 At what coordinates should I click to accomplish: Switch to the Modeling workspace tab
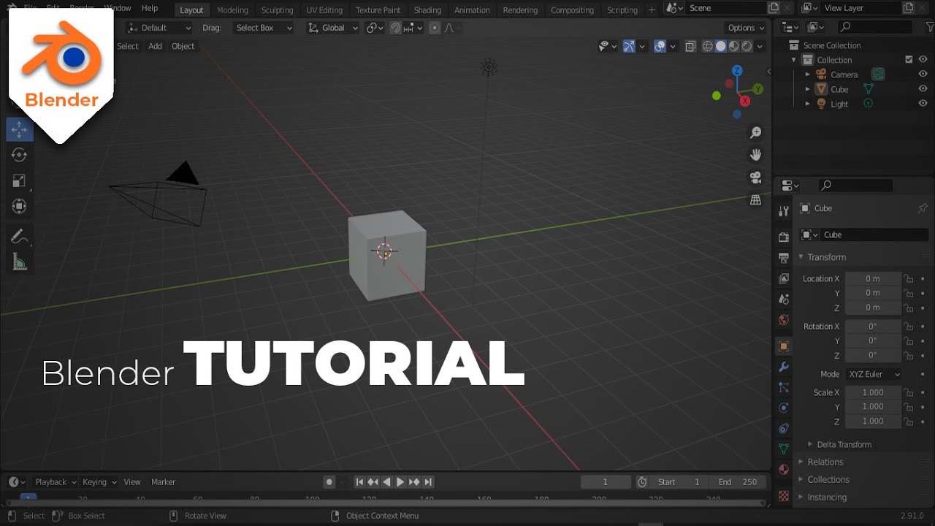[232, 10]
